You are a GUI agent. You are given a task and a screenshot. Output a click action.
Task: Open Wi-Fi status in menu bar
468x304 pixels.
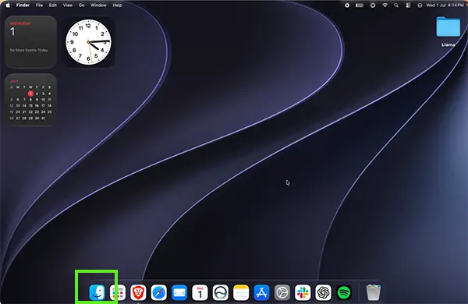point(385,5)
